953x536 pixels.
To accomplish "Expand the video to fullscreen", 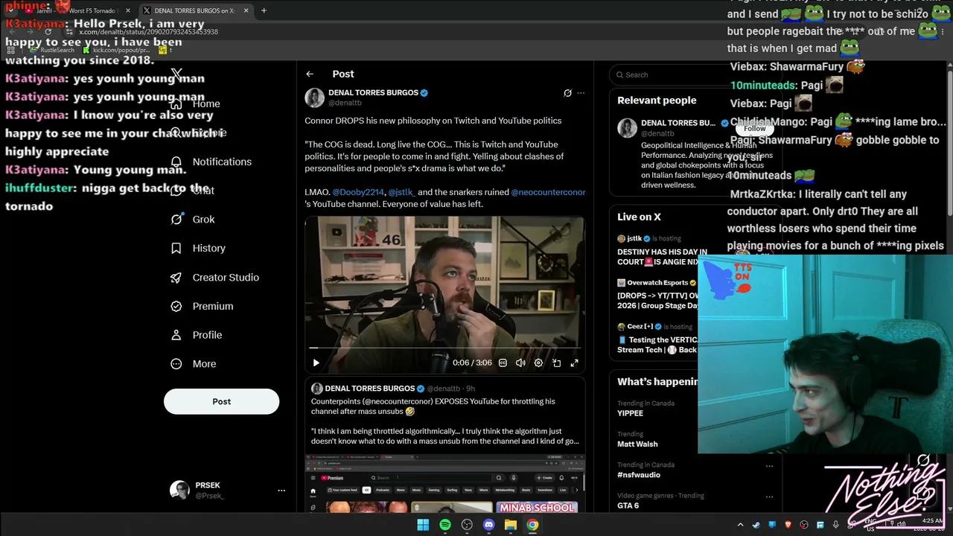I will [574, 363].
